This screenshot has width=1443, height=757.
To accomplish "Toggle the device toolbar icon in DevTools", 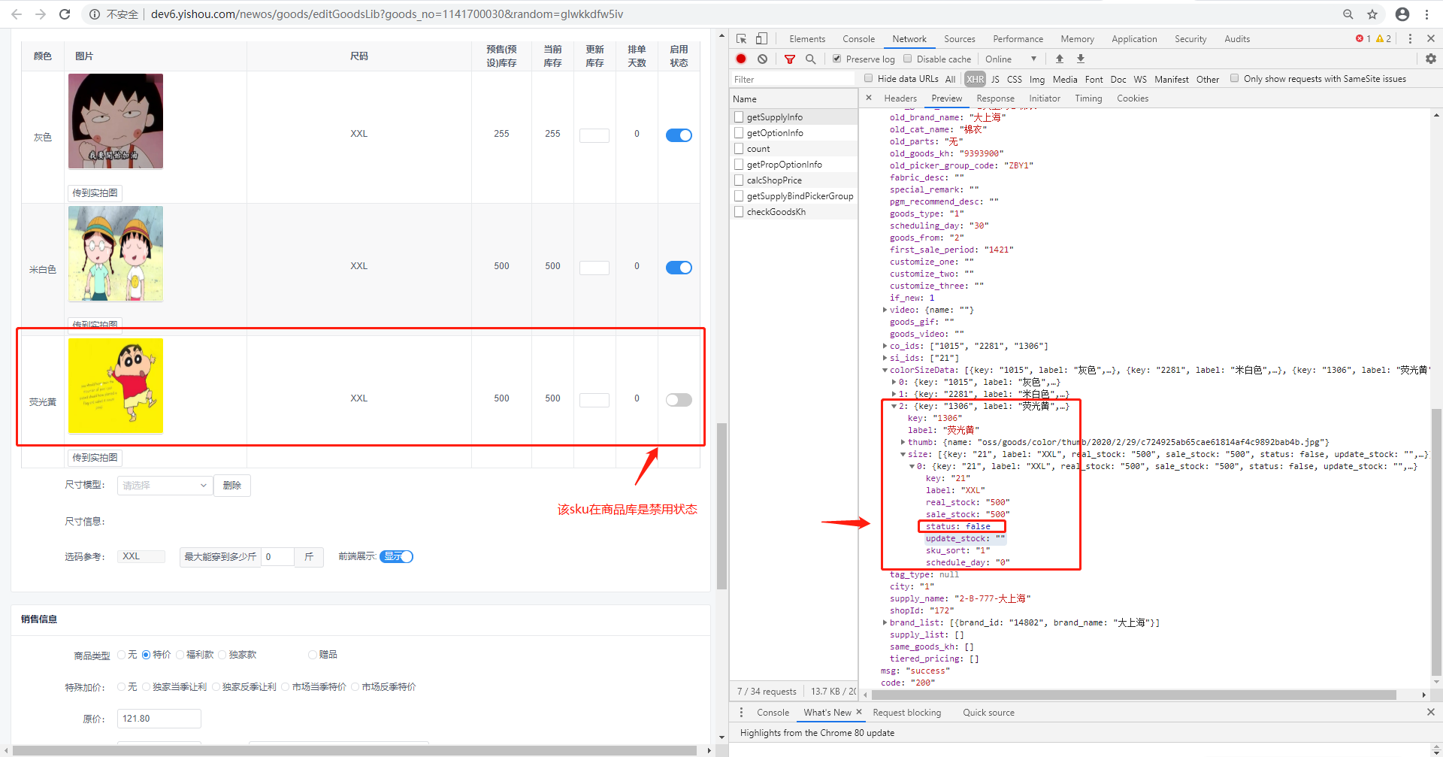I will 761,38.
